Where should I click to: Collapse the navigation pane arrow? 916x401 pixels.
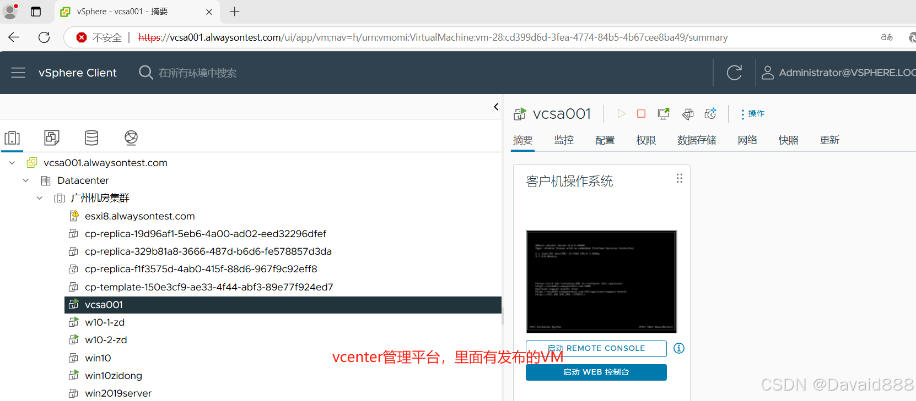(x=496, y=107)
